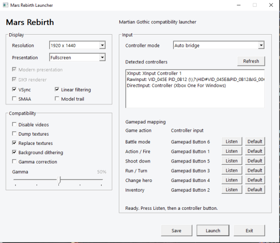280x243 pixels.
Task: Select the RawInput VID_045E controller entry
Action: click(195, 80)
